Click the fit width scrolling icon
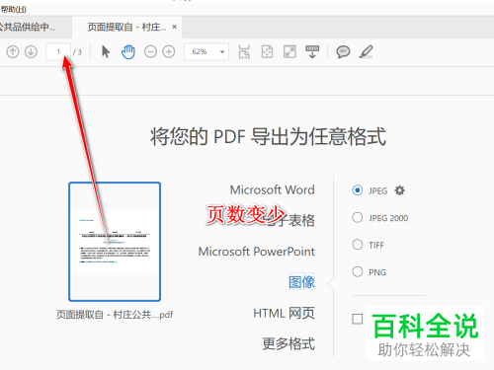This screenshot has height=370, width=494. coord(244,51)
